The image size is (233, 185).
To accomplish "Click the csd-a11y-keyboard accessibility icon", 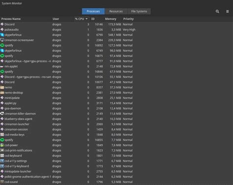I will 2,166.
